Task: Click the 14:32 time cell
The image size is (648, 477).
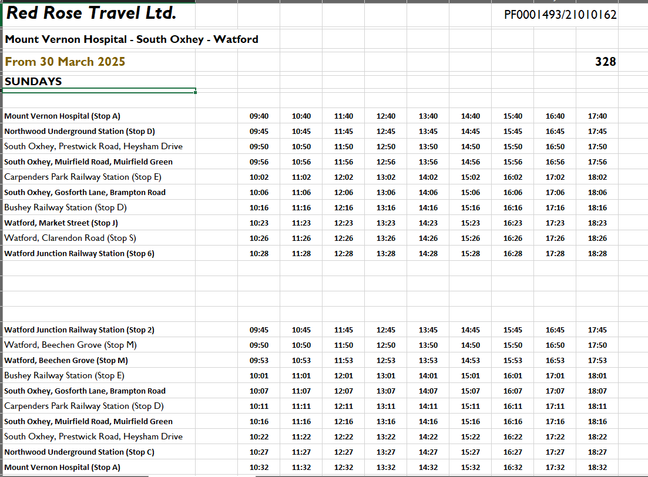Action: pyautogui.click(x=428, y=468)
